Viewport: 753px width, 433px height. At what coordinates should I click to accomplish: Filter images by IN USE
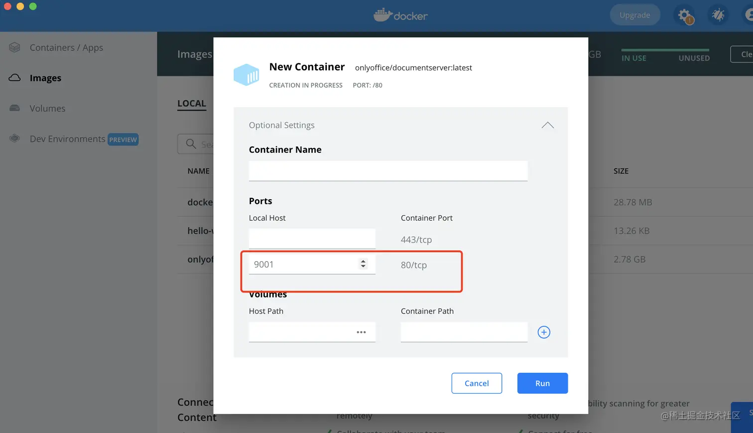click(x=634, y=58)
